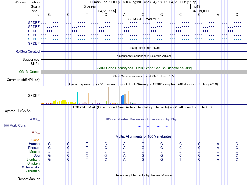
Task: Click the 'Sequences' track label
Action: [31, 59]
